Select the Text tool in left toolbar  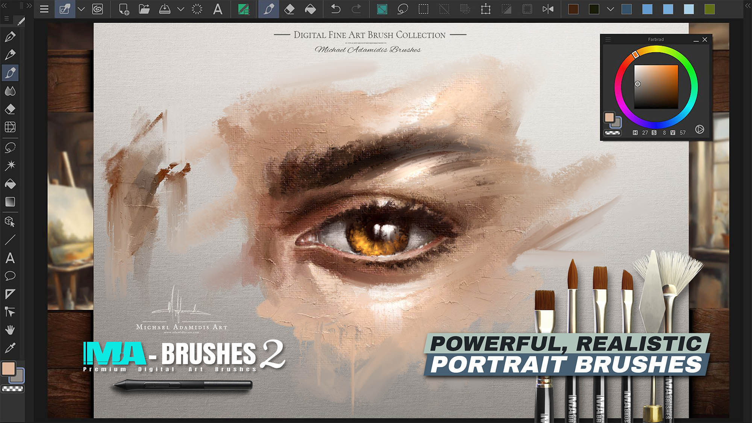[x=10, y=258]
